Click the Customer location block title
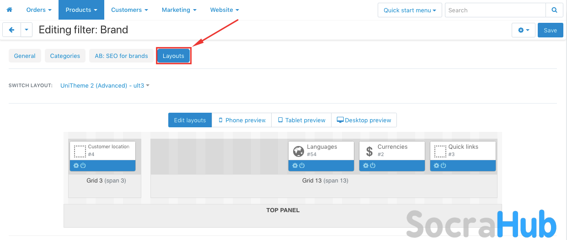567x240 pixels. click(x=109, y=147)
